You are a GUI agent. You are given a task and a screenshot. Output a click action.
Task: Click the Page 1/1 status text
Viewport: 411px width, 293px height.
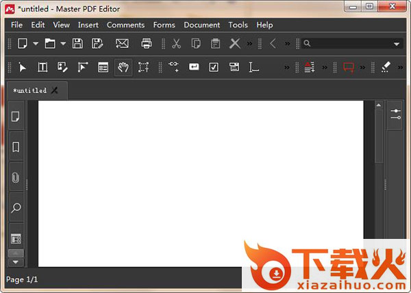tap(22, 279)
